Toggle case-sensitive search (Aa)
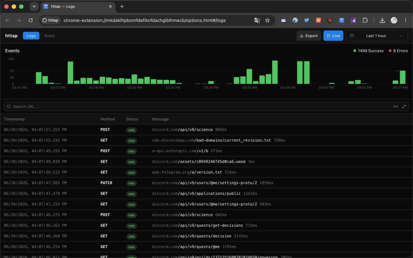This screenshot has height=258, width=413. pos(396,106)
